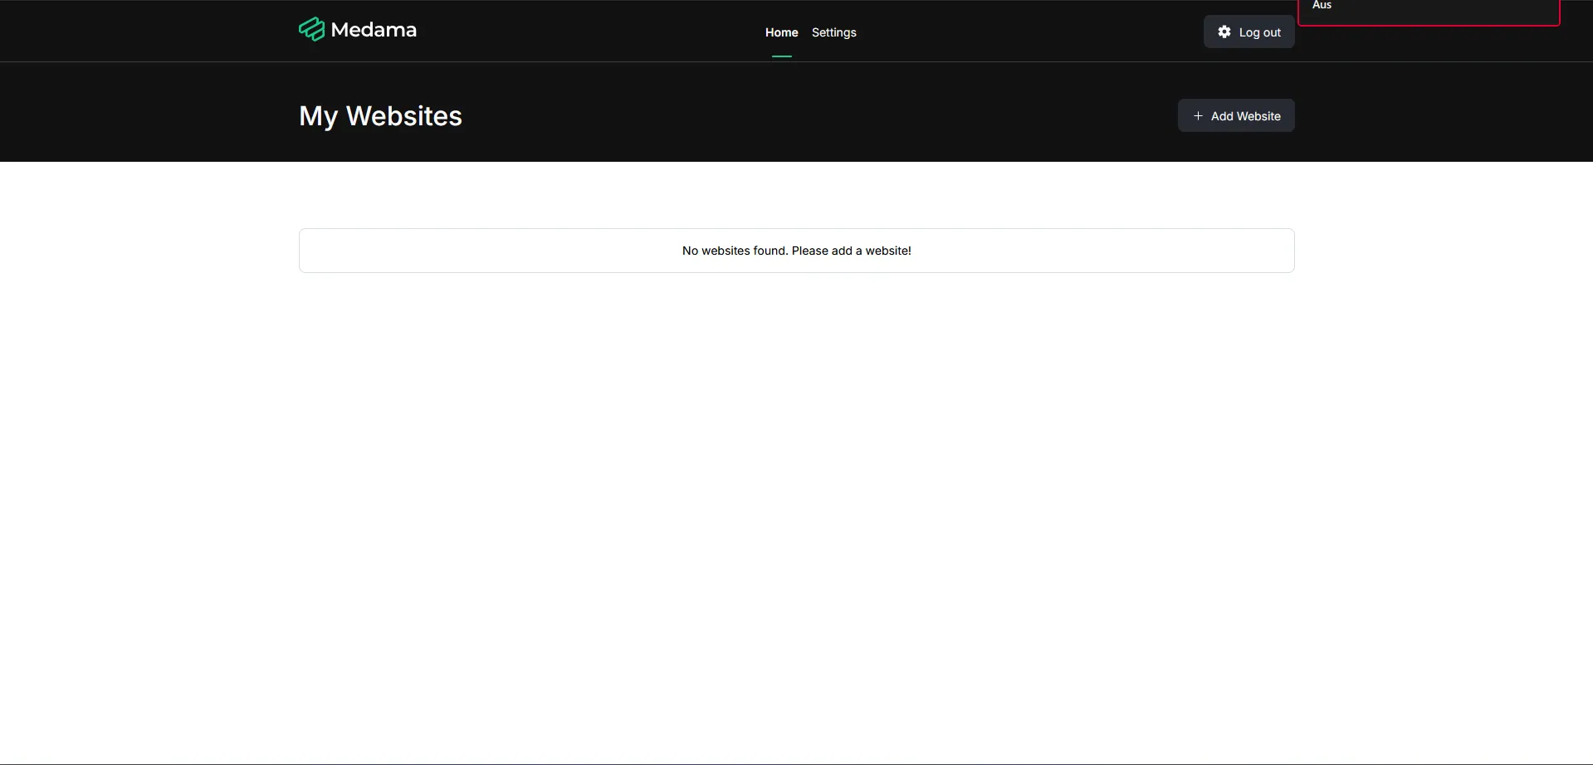Image resolution: width=1593 pixels, height=765 pixels.
Task: Dismiss the red-bordered notification toast
Action: click(1428, 12)
